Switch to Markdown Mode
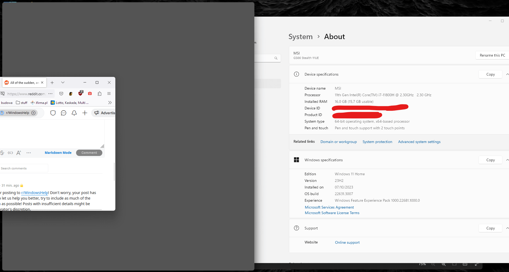 point(58,153)
